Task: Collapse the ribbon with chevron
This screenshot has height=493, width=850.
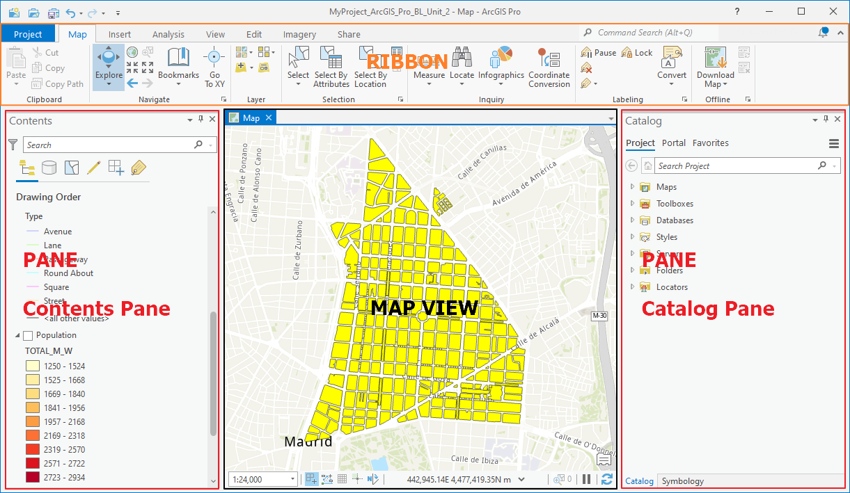Action: pyautogui.click(x=840, y=32)
